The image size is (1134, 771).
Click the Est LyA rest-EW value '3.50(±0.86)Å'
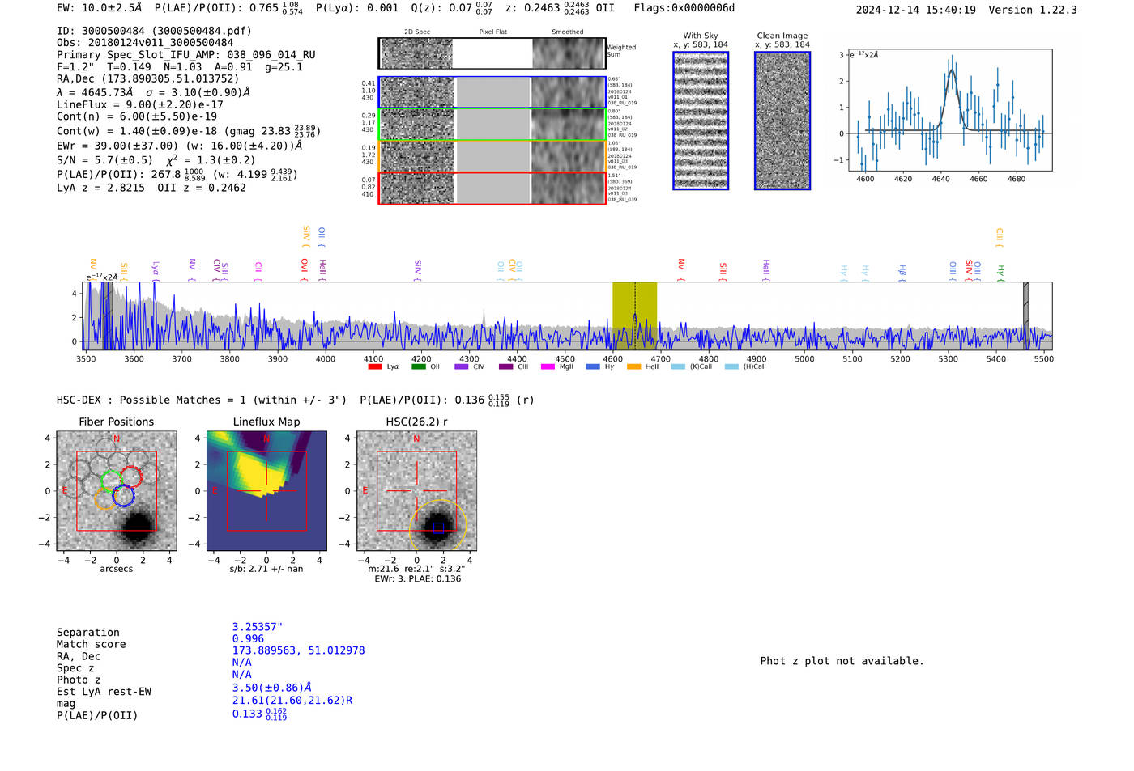coord(272,688)
